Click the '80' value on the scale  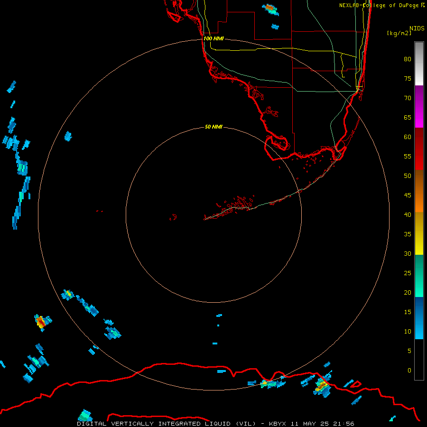coord(408,59)
